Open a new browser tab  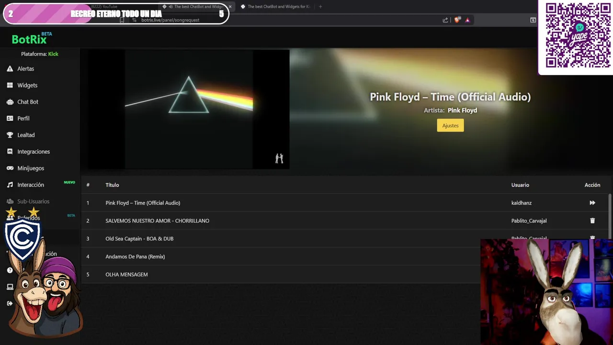pos(320,7)
